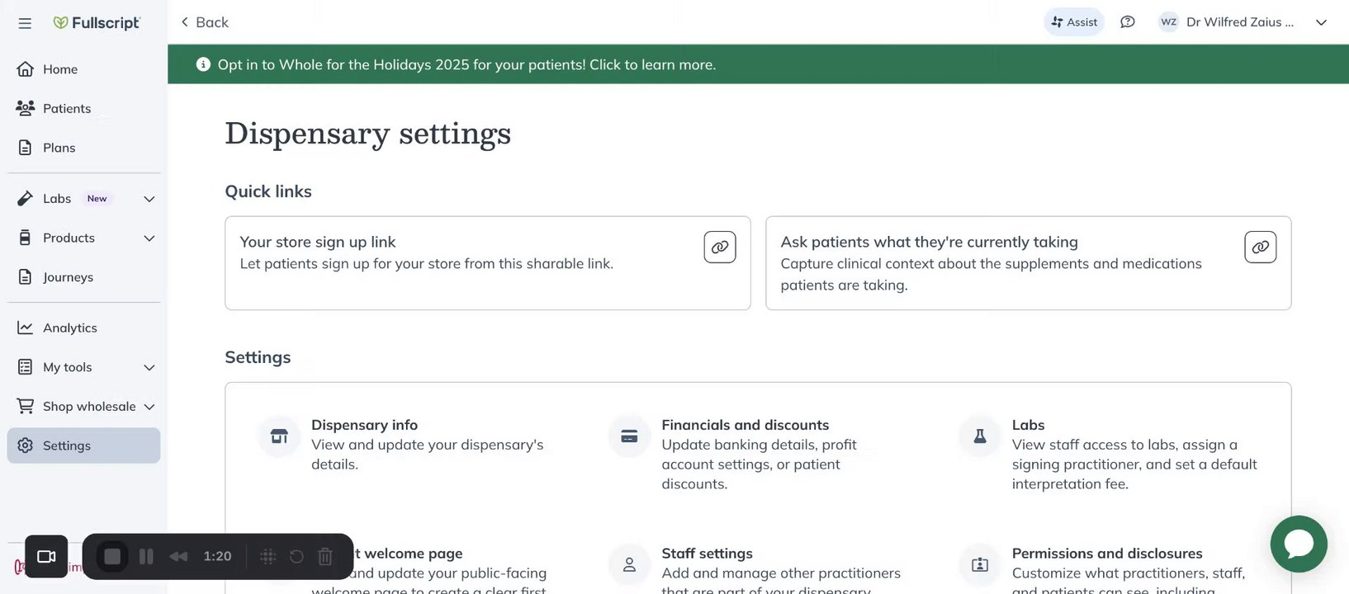Click the camera icon in recorder bar
This screenshot has width=1349, height=594.
(46, 557)
